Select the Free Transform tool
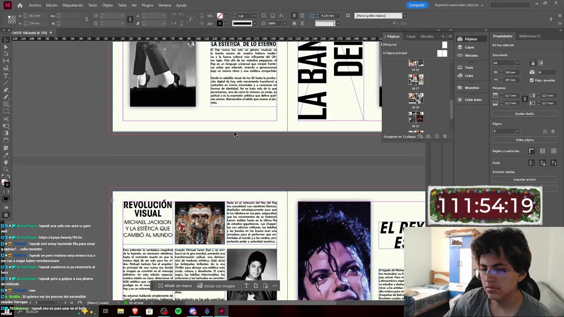564x317 pixels. (x=6, y=126)
